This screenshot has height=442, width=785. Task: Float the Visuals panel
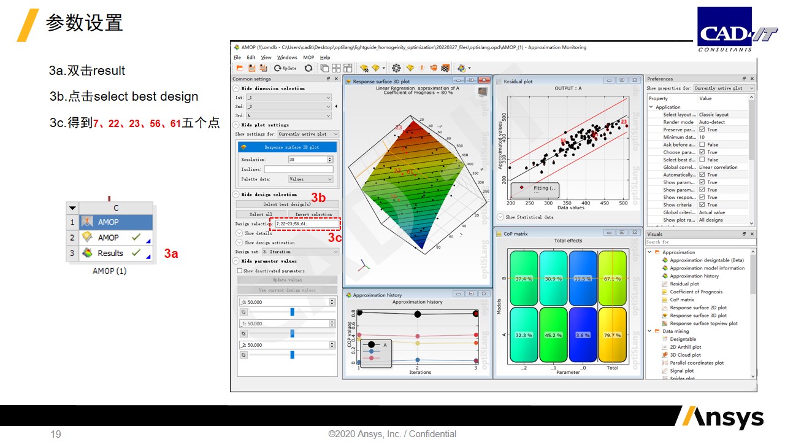point(745,234)
